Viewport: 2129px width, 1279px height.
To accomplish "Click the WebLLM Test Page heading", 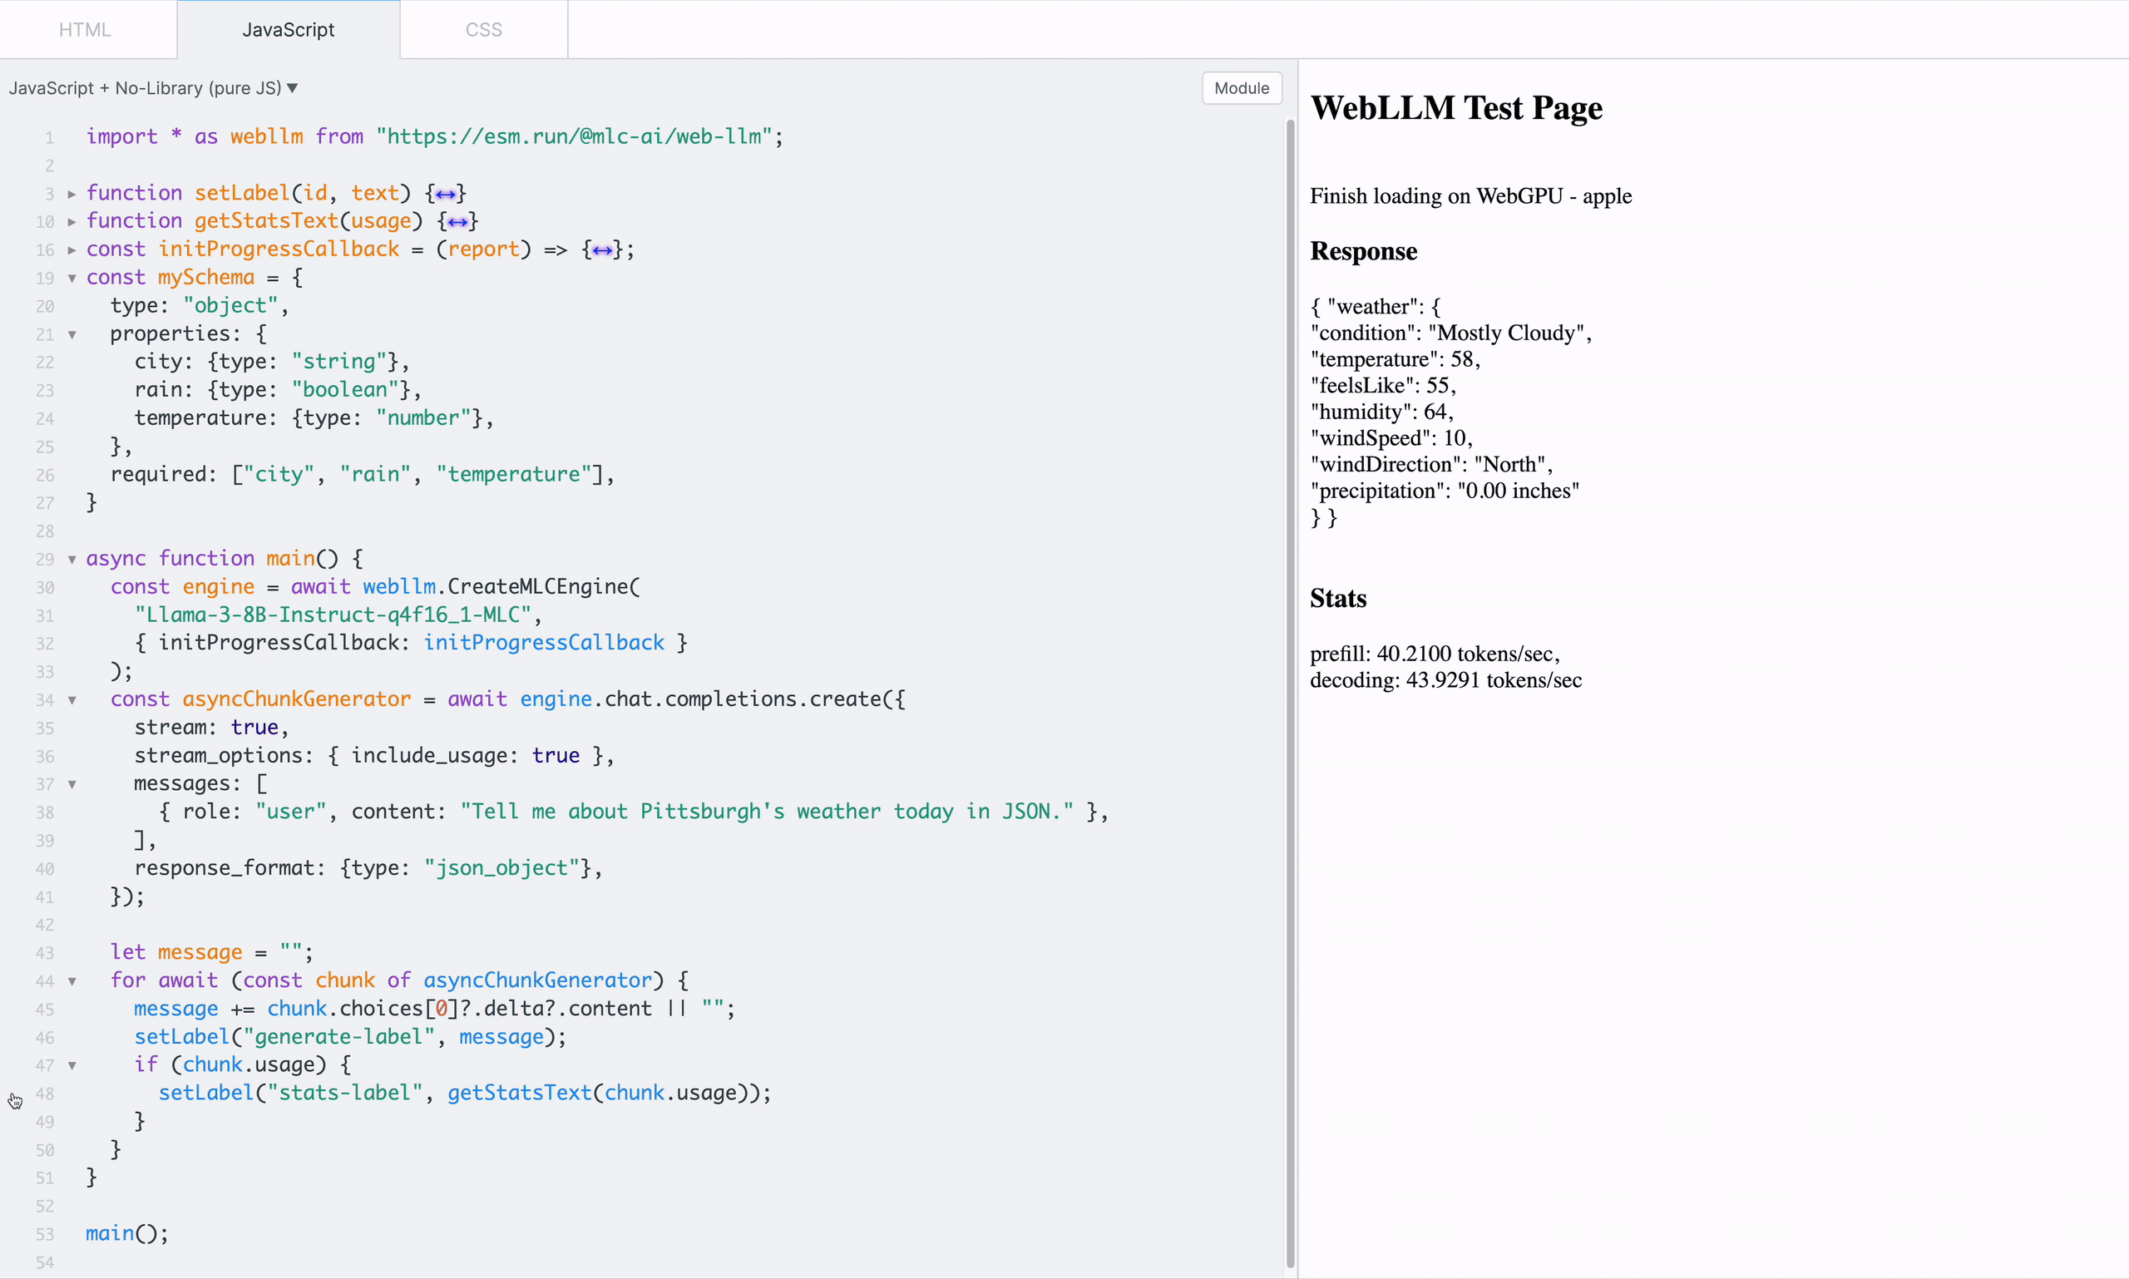I will tap(1456, 108).
